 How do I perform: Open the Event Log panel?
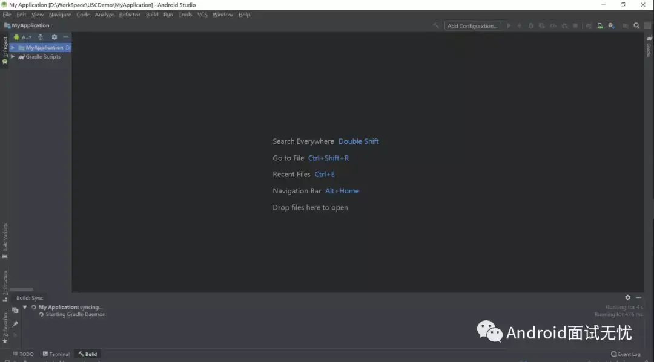coord(626,354)
